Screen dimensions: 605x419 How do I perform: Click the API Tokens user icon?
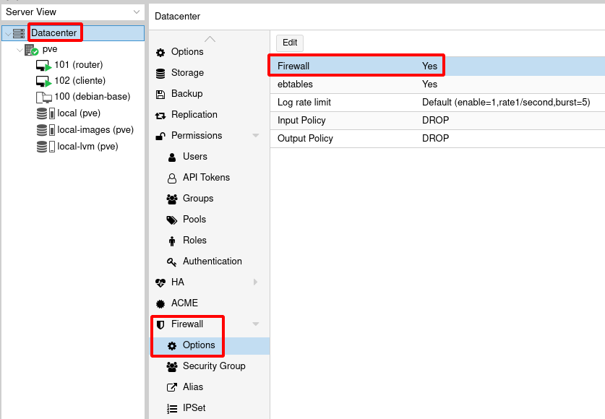point(172,178)
